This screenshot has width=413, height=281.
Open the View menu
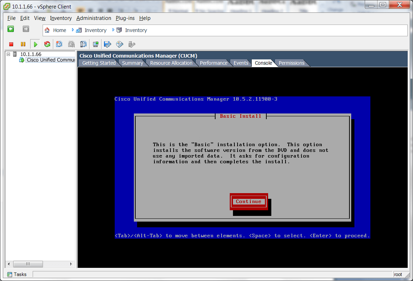(40, 18)
